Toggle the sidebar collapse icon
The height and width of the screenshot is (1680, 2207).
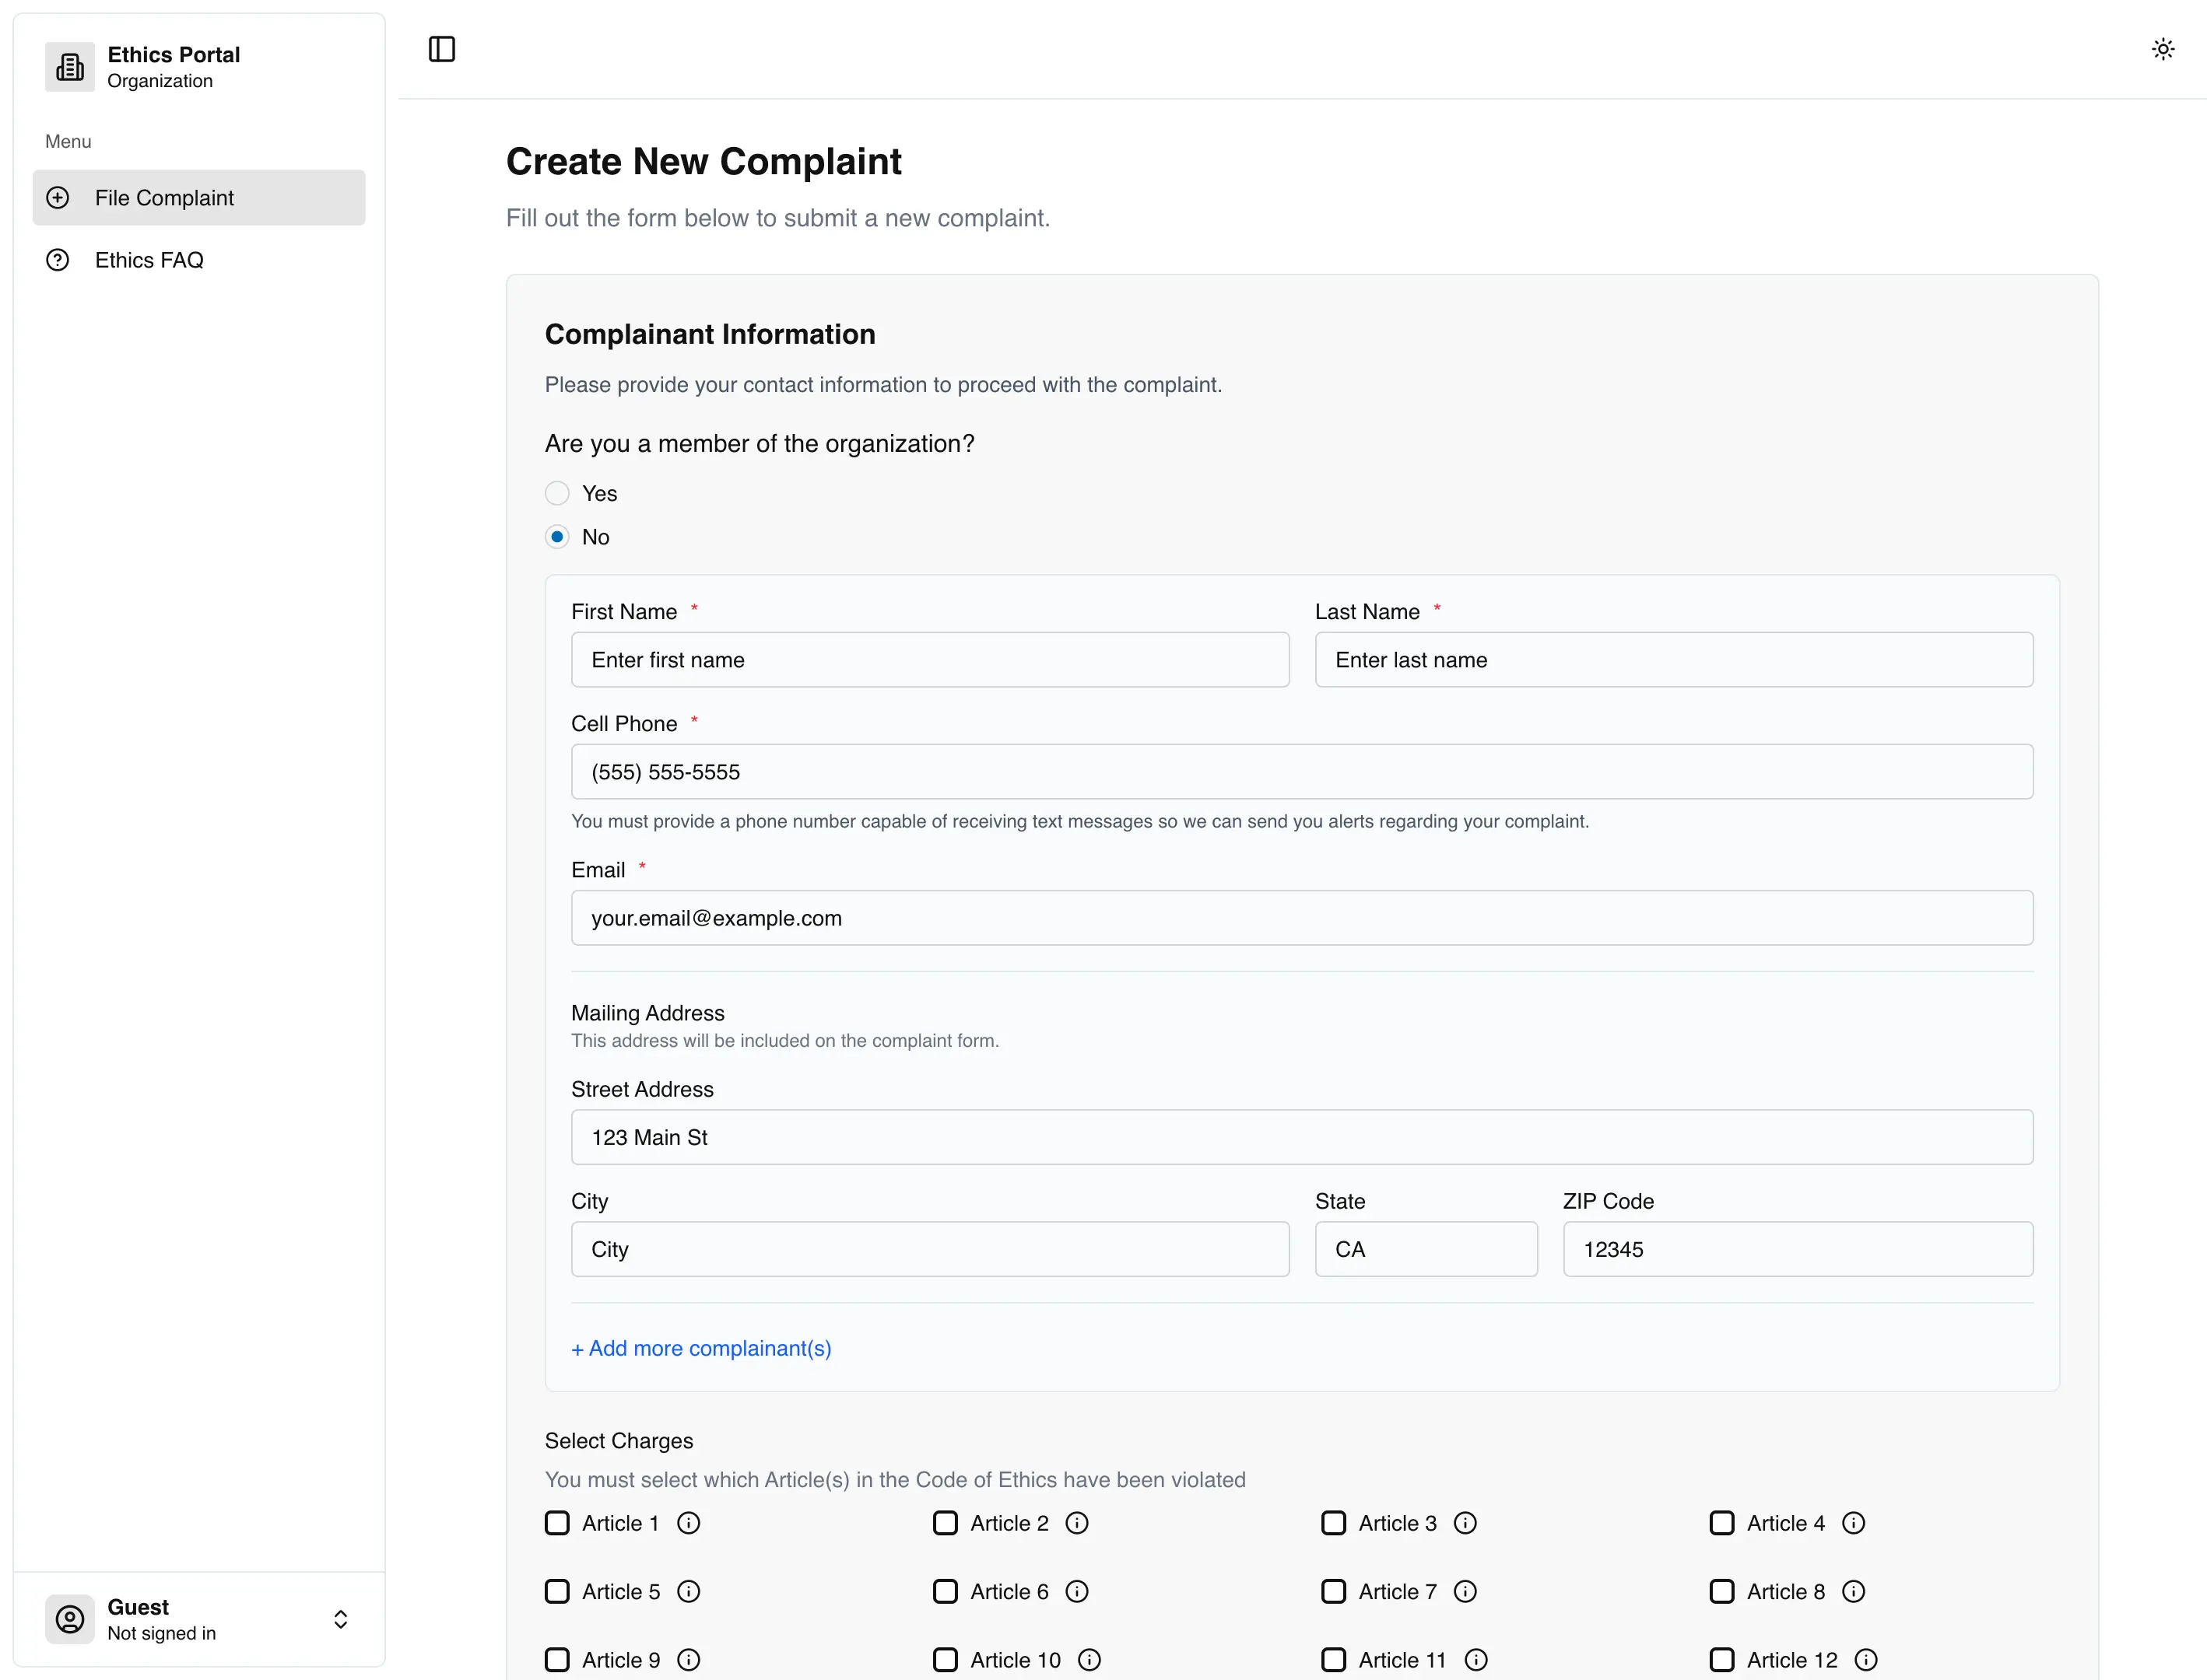[x=441, y=49]
